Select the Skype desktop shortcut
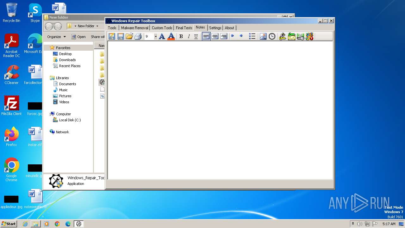The image size is (405, 228). point(35,13)
